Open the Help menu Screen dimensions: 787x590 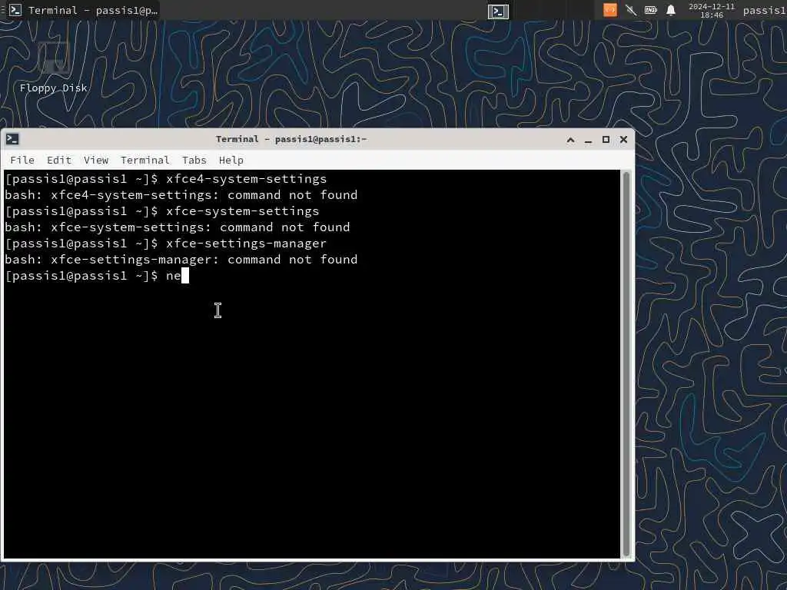(231, 160)
